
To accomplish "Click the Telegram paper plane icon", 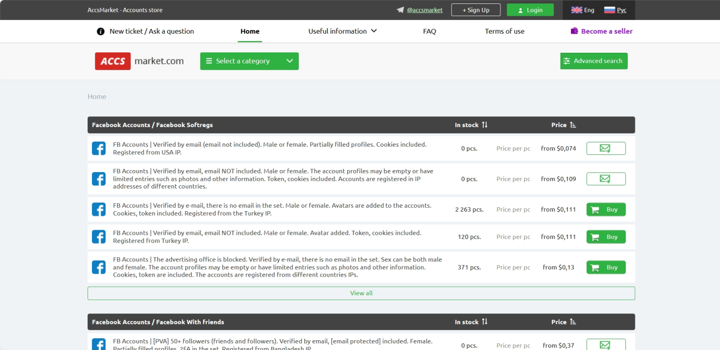I will (x=400, y=10).
